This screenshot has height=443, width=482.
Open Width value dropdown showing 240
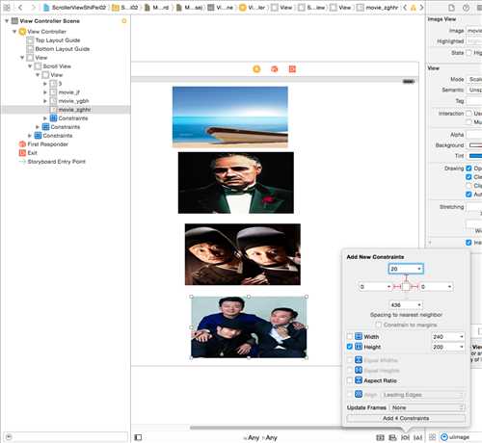click(x=462, y=336)
